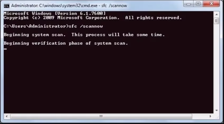This screenshot has height=124, width=224.
Task: Click the blinking cursor under the last line
Action: pyautogui.click(x=5, y=49)
